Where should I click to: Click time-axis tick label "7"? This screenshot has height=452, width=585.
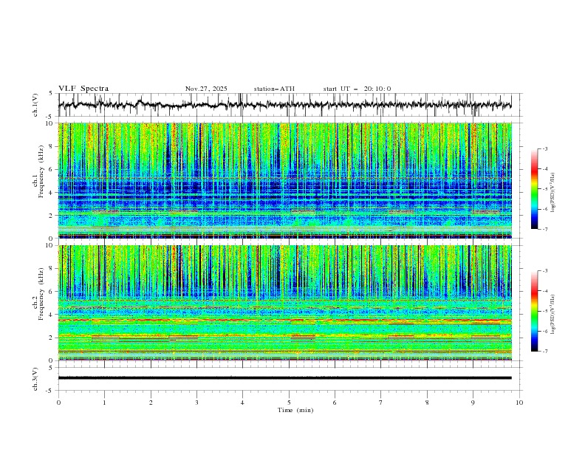(381, 403)
